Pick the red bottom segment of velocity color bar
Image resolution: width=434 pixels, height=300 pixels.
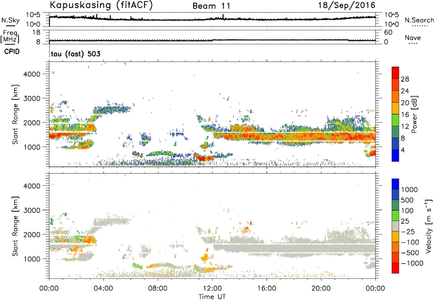395,268
